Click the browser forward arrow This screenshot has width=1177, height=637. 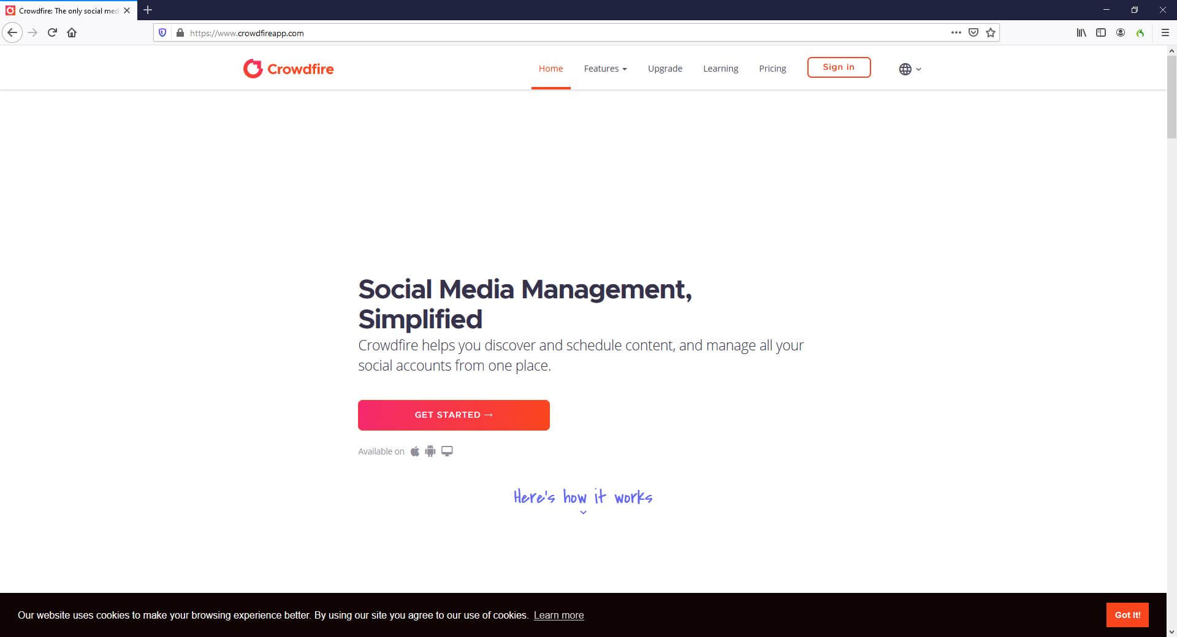[x=32, y=32]
